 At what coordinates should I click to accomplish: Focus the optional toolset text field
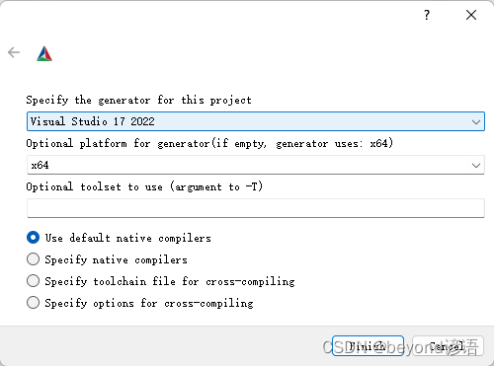tap(256, 208)
